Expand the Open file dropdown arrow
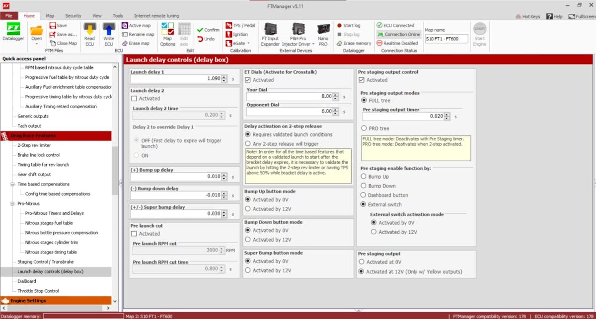This screenshot has width=596, height=319. tap(36, 44)
